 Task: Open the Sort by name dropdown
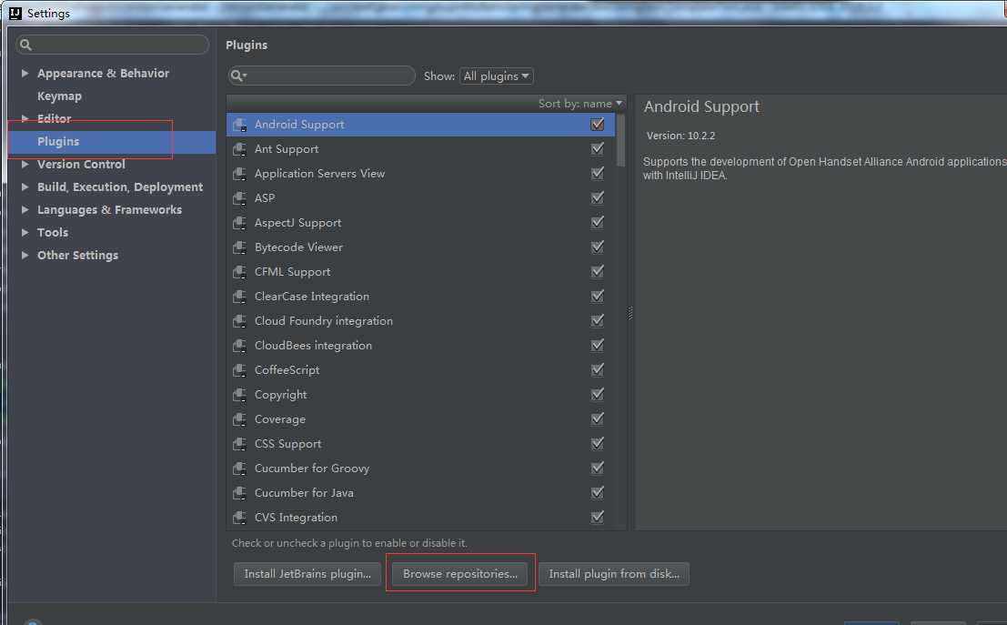pos(580,104)
